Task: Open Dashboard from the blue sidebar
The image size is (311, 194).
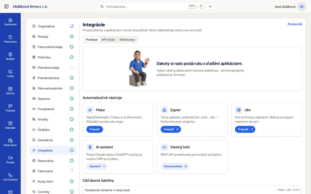Action: (x=10, y=22)
